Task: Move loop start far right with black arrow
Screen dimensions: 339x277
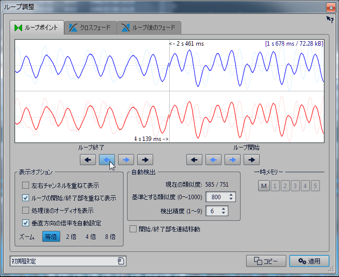Action: coord(252,160)
